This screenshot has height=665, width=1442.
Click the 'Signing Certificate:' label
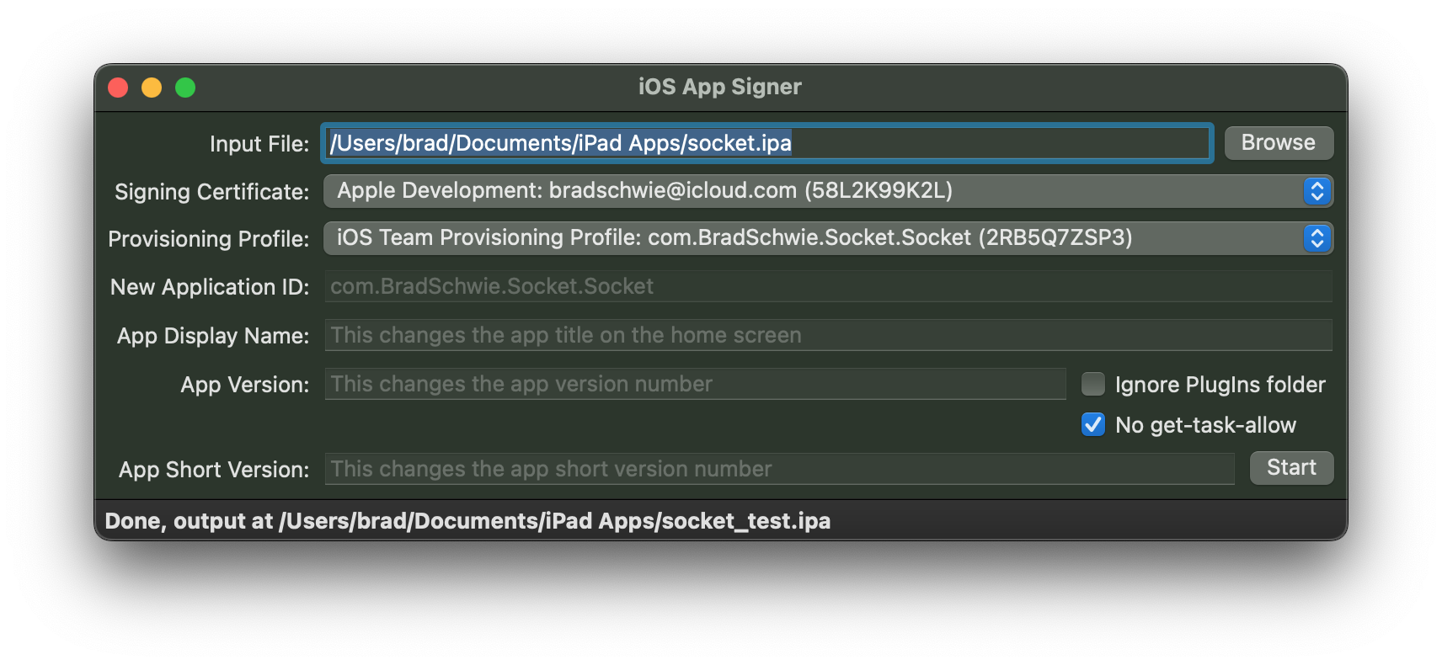[x=212, y=192]
